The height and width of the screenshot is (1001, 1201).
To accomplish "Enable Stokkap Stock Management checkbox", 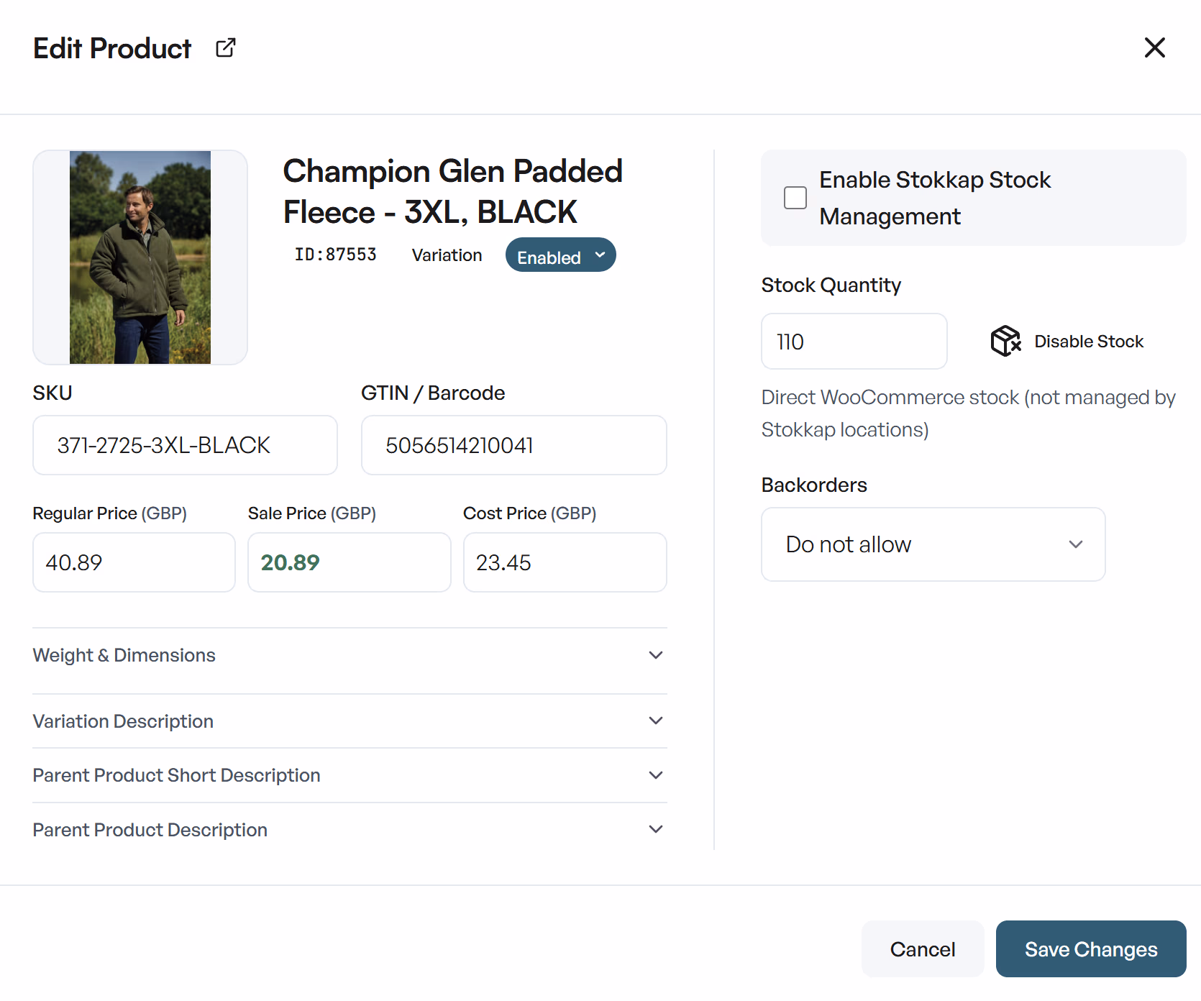I will pos(795,198).
